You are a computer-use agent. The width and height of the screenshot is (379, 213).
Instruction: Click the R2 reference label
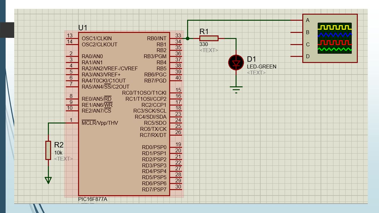point(59,145)
